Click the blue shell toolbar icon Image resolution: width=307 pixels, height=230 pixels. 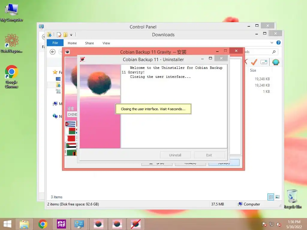276,62
